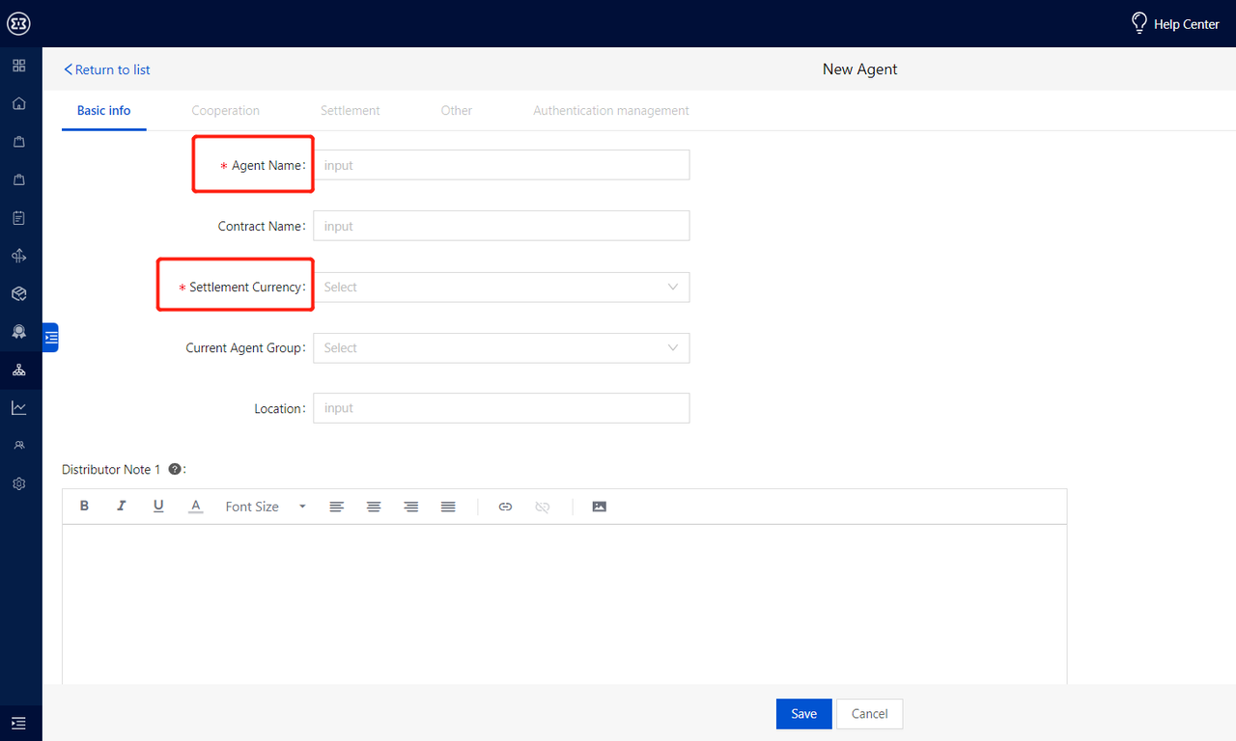1236x741 pixels.
Task: Click into the Agent Name input field
Action: click(501, 165)
